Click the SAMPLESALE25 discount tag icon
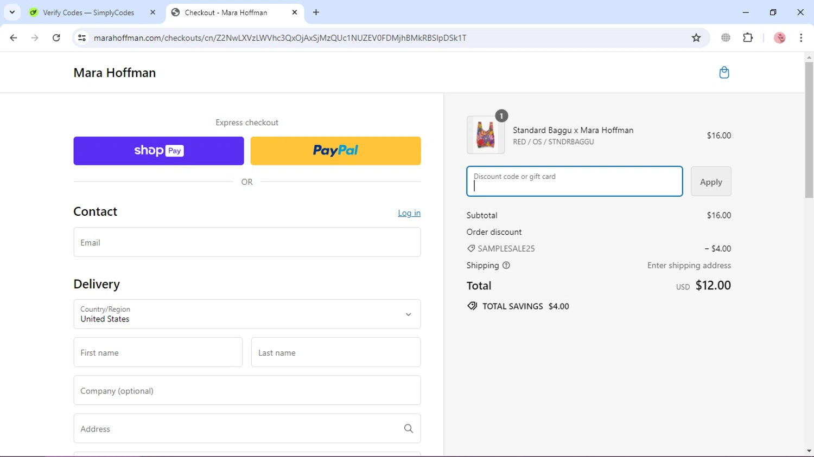Image resolution: width=814 pixels, height=457 pixels. pyautogui.click(x=471, y=249)
